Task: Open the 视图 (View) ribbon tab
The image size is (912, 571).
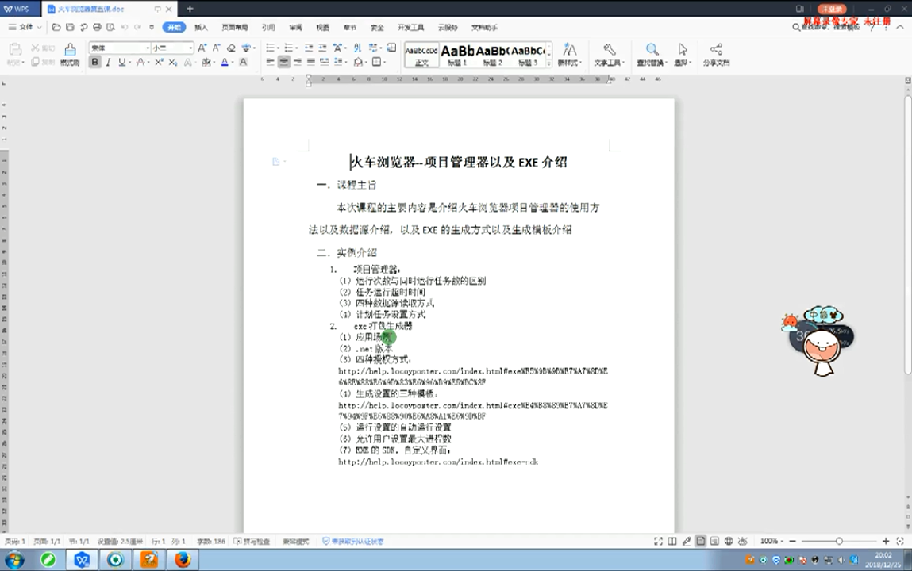Action: (323, 27)
